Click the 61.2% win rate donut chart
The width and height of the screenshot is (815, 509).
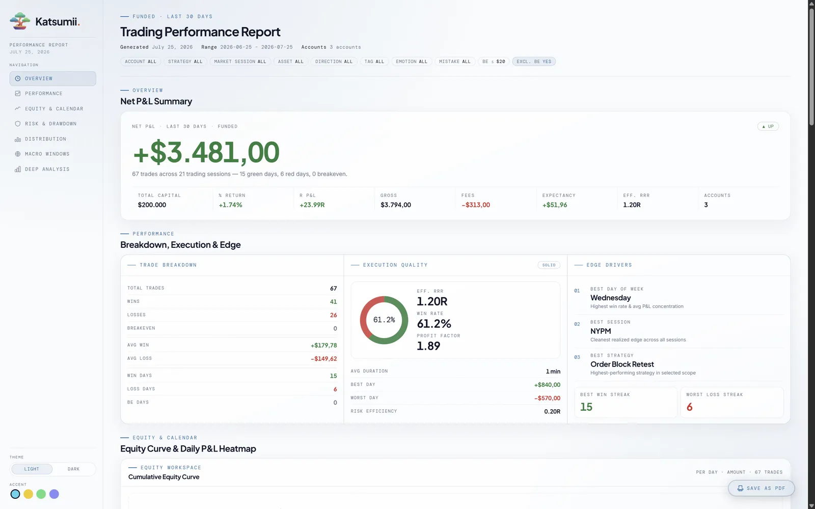[384, 320]
